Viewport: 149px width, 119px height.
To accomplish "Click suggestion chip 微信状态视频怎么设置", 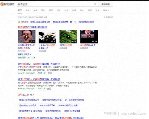I will [x=68, y=105].
